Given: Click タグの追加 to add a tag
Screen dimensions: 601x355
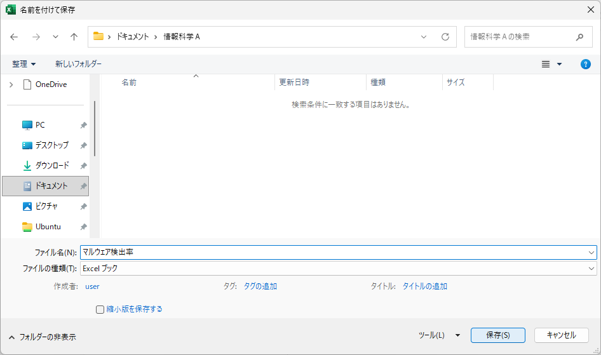Looking at the screenshot, I should (260, 286).
